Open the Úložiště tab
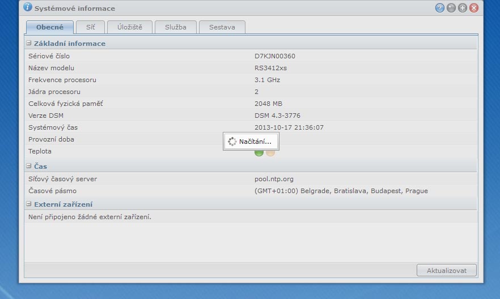 [130, 27]
